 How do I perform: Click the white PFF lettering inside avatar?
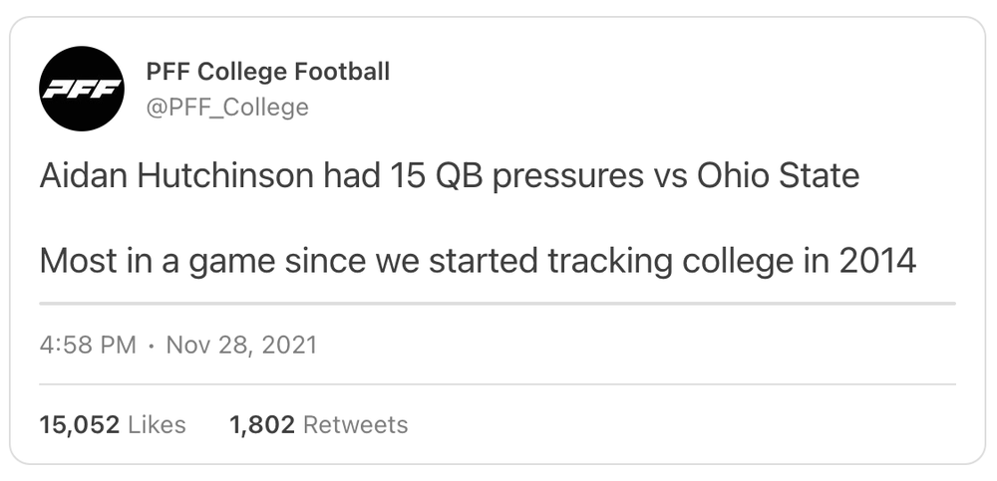82,90
